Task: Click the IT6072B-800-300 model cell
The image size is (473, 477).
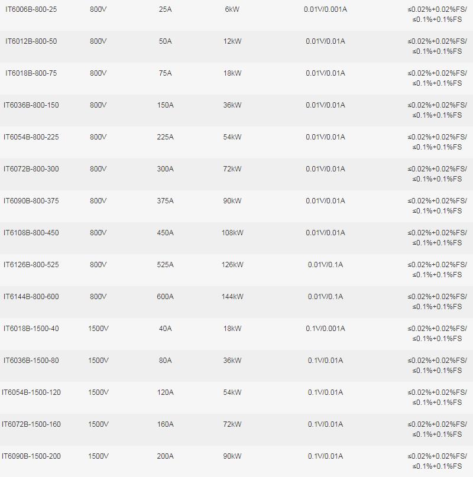Action: (31, 169)
